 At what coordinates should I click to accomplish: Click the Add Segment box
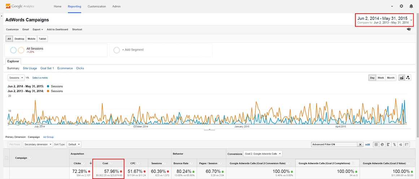click(x=161, y=50)
